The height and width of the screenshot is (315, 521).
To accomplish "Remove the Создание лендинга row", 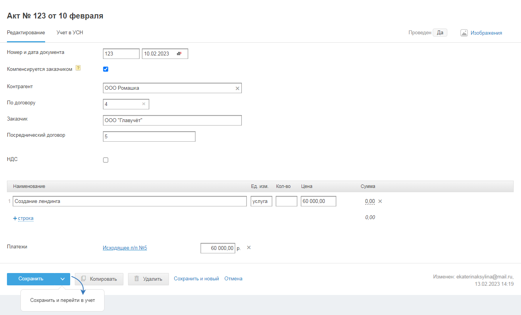I will coord(380,201).
